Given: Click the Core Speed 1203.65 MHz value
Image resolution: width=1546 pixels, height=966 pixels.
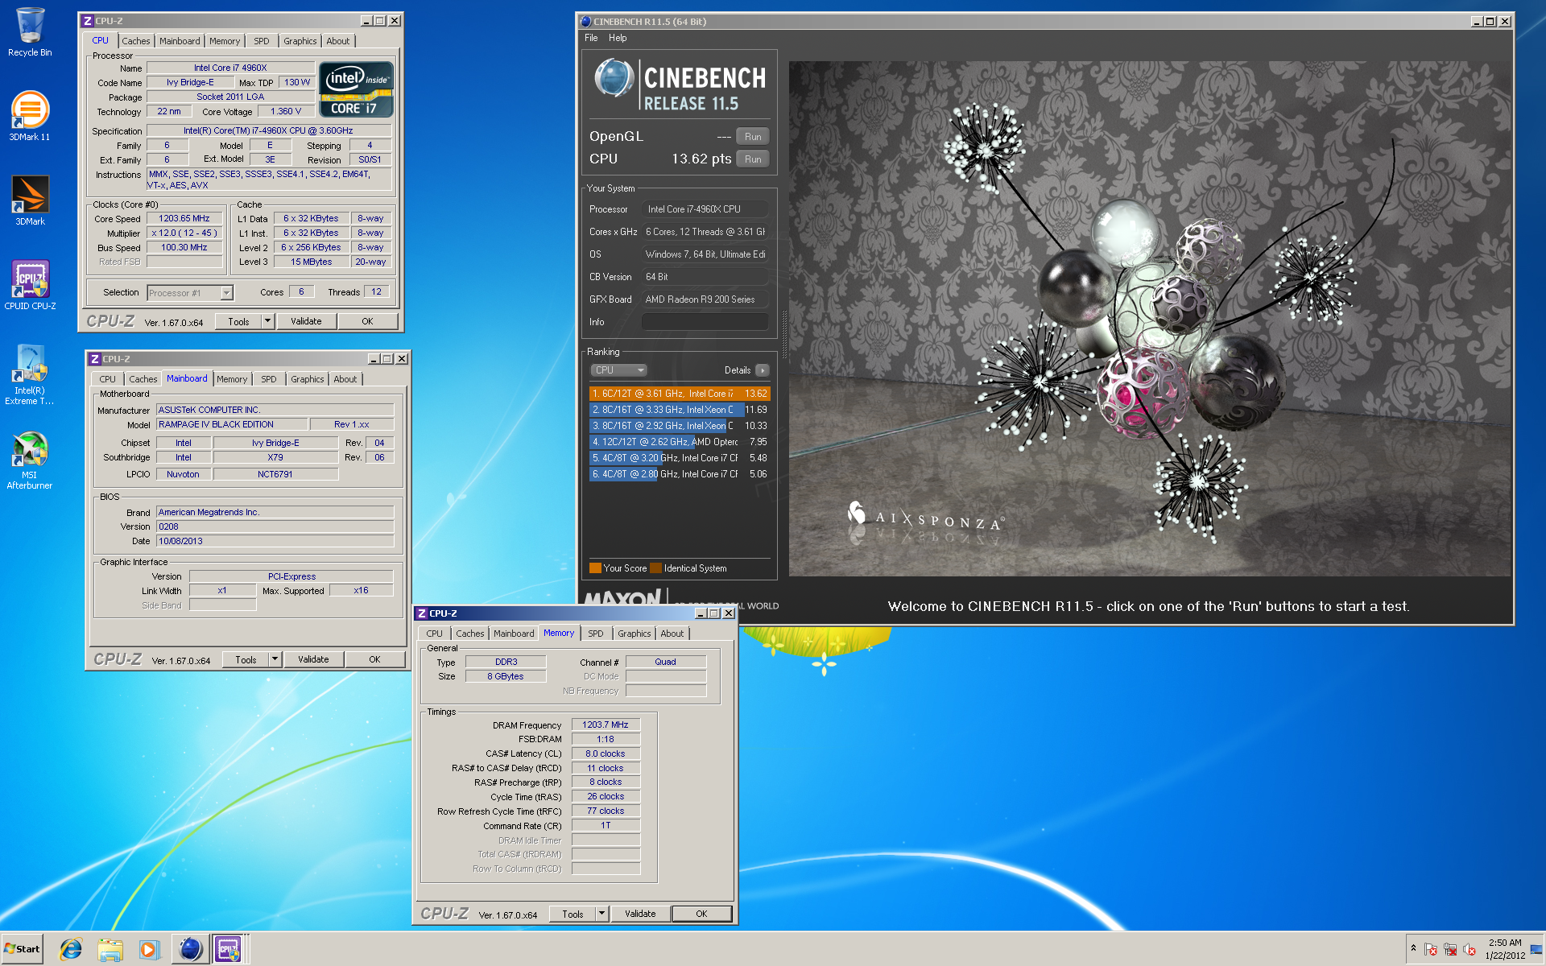Looking at the screenshot, I should coord(184,218).
